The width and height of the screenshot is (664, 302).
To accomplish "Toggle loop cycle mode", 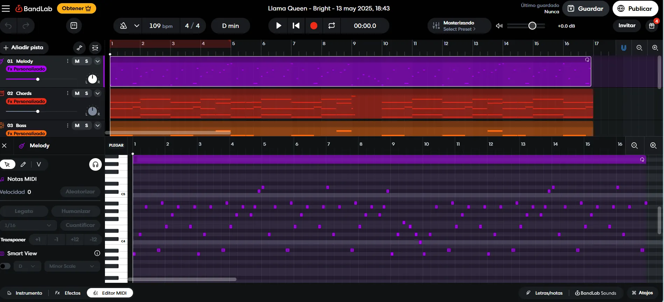I will (x=332, y=25).
